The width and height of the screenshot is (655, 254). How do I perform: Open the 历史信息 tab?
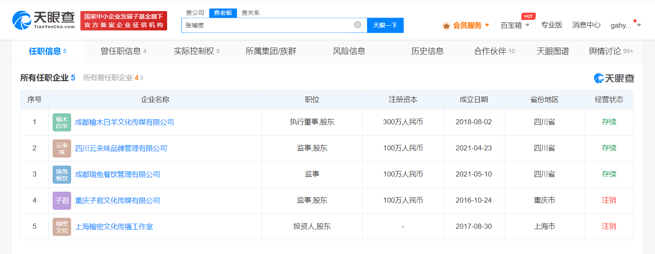click(x=427, y=51)
